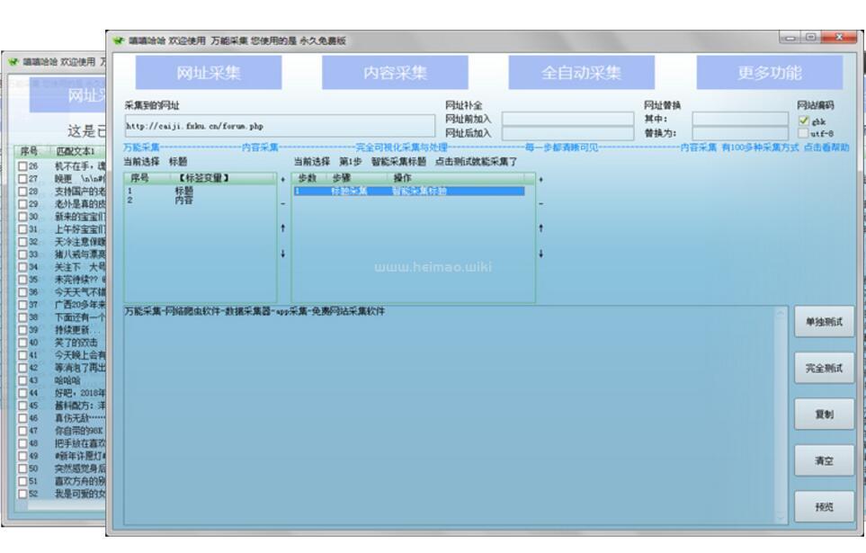Open the 网址采集 tab
The height and width of the screenshot is (553, 866).
tap(209, 73)
